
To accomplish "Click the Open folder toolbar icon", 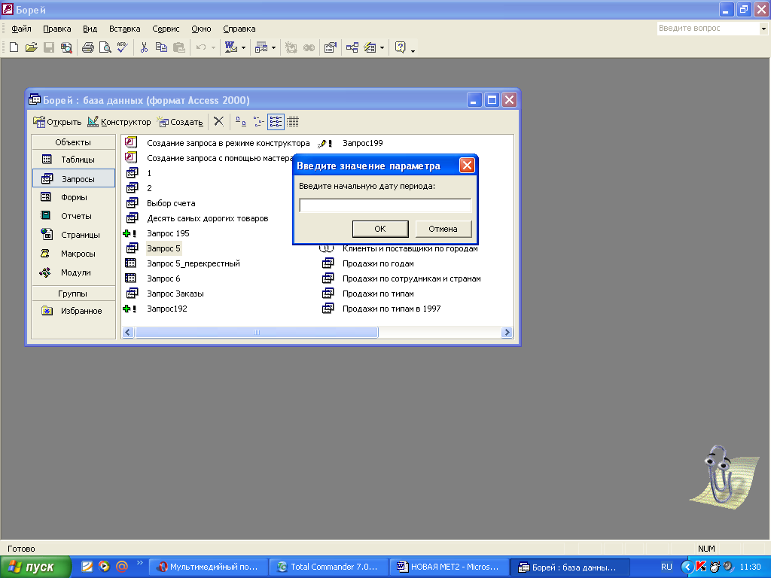I will point(32,47).
